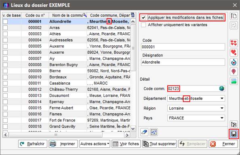The image size is (240, 155).
Task: Click the Remplacer button
Action: click(x=193, y=144)
